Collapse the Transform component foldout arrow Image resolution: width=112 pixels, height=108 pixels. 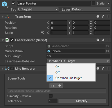(3, 17)
